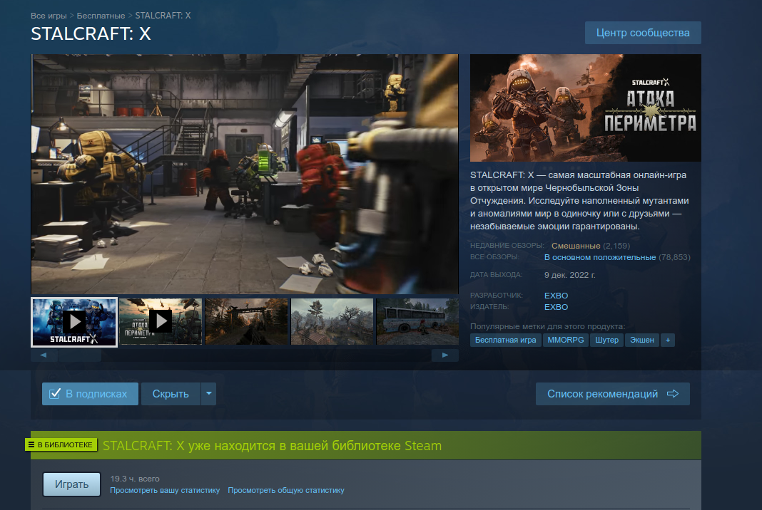Select the Шутер tag
Screen dimensions: 762x510
pos(607,340)
